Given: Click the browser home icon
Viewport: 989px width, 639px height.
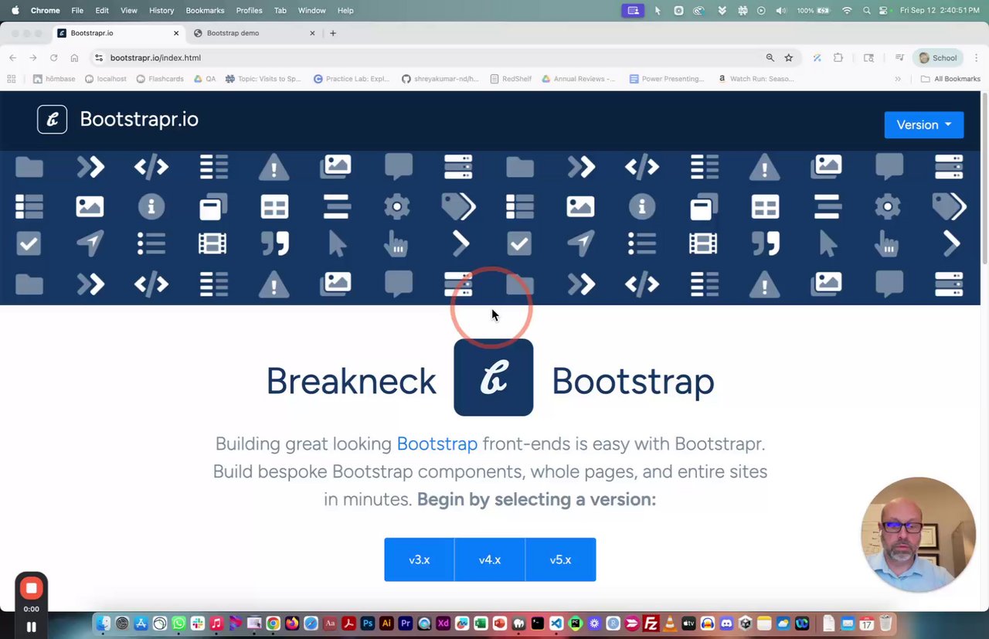Looking at the screenshot, I should (74, 58).
